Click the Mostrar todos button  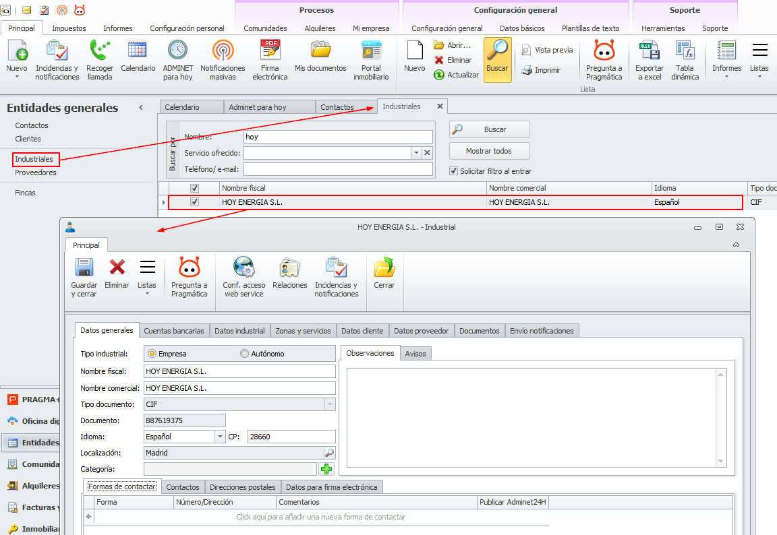click(489, 151)
